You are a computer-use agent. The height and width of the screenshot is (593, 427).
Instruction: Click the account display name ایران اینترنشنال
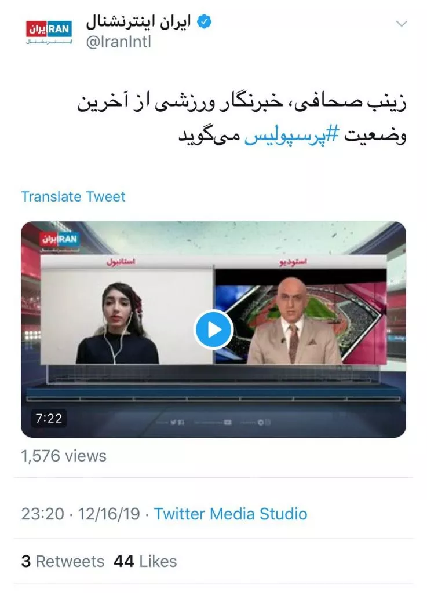[x=138, y=22]
